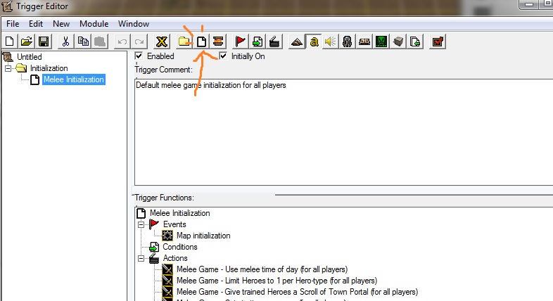The image size is (553, 301).
Task: Open the Edit menu
Action: point(36,24)
